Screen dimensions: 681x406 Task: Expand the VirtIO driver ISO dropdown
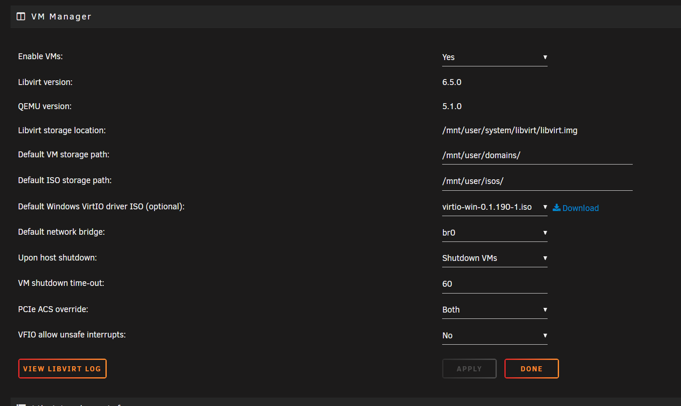click(x=494, y=207)
